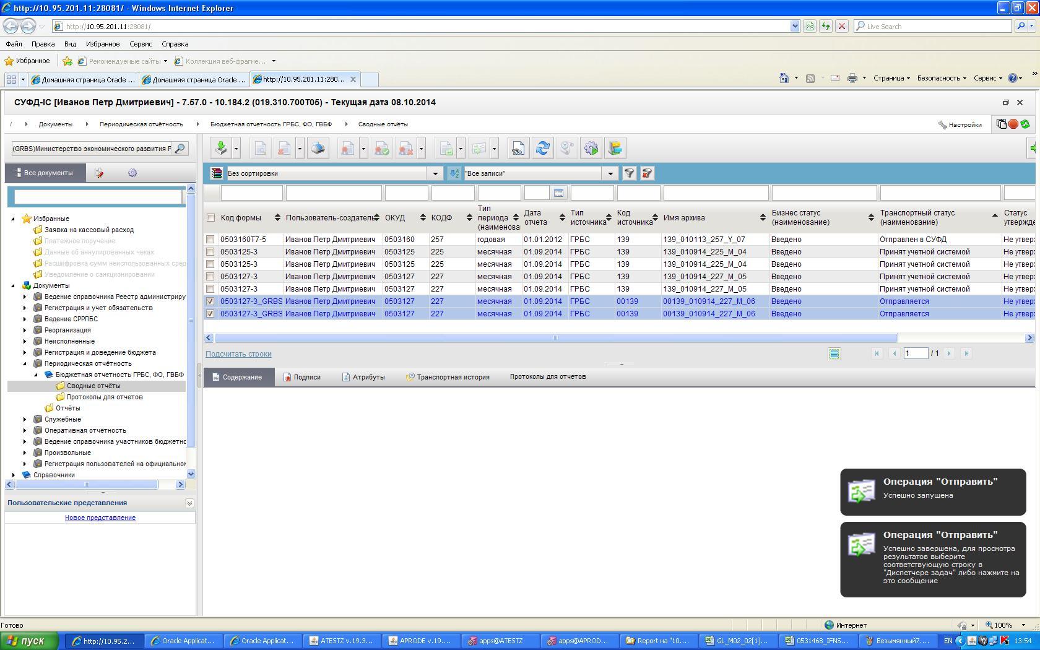Image resolution: width=1040 pixels, height=650 pixels.
Task: Open the Протоколы для отчетов tab
Action: click(548, 377)
